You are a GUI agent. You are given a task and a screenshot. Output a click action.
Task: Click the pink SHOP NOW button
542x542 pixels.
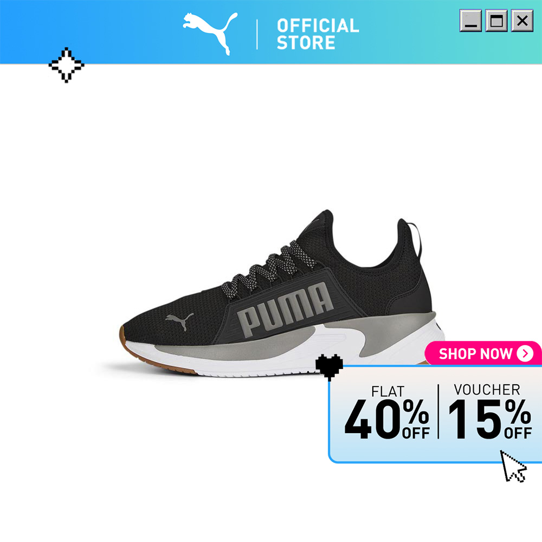pyautogui.click(x=483, y=353)
